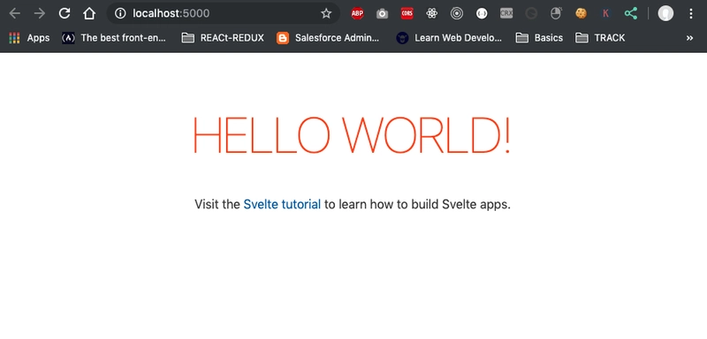Open the Adblock Plus extension
Screen dimensions: 707x339
(357, 13)
